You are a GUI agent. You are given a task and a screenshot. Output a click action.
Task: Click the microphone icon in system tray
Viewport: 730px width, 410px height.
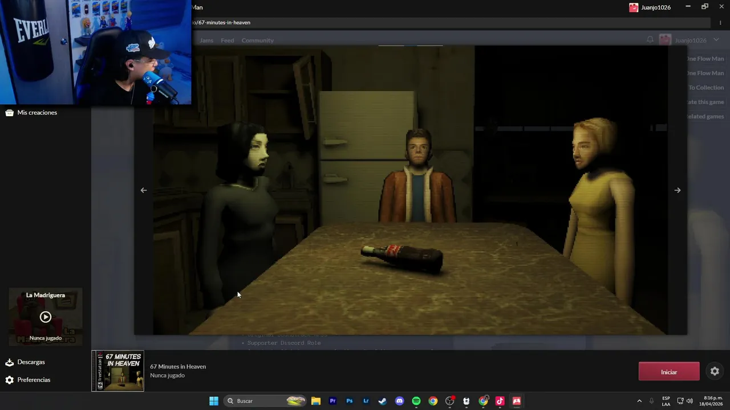pos(651,401)
